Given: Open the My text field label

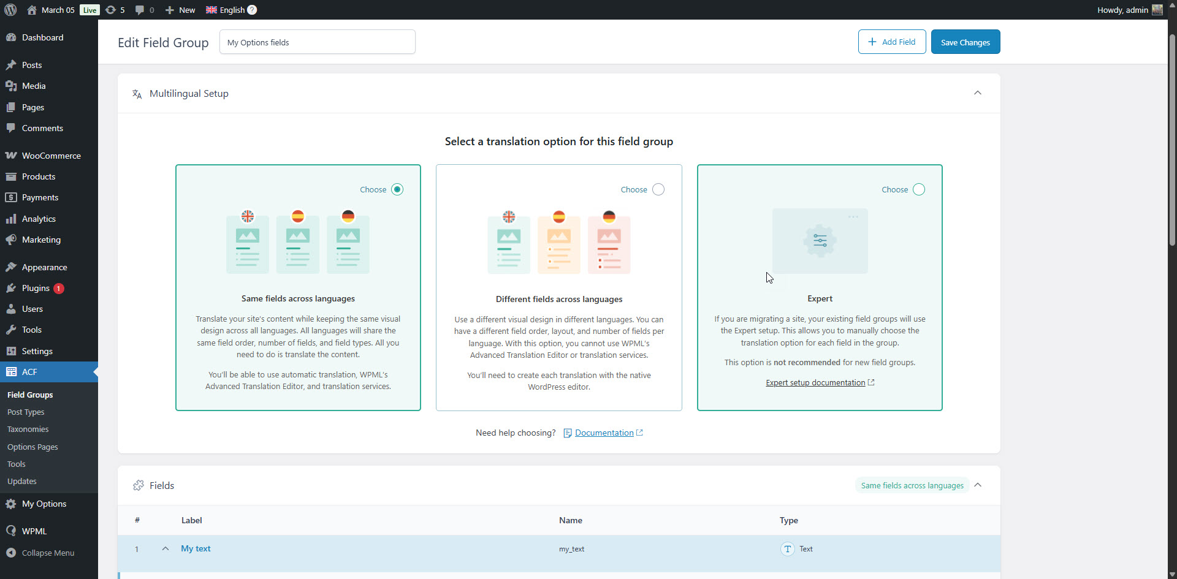Looking at the screenshot, I should coord(196,548).
